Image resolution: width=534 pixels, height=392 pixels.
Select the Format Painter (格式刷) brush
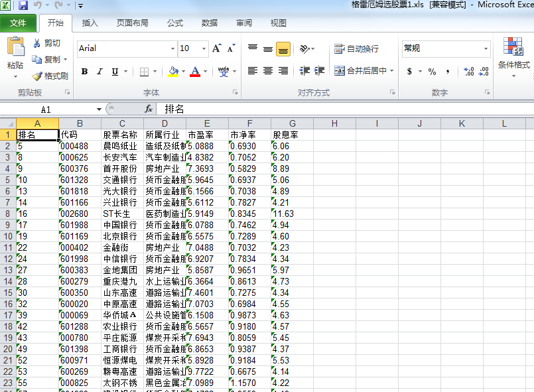point(36,76)
